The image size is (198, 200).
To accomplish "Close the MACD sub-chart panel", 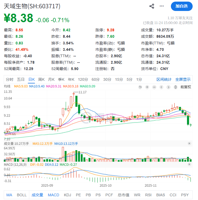I will 189,164.
